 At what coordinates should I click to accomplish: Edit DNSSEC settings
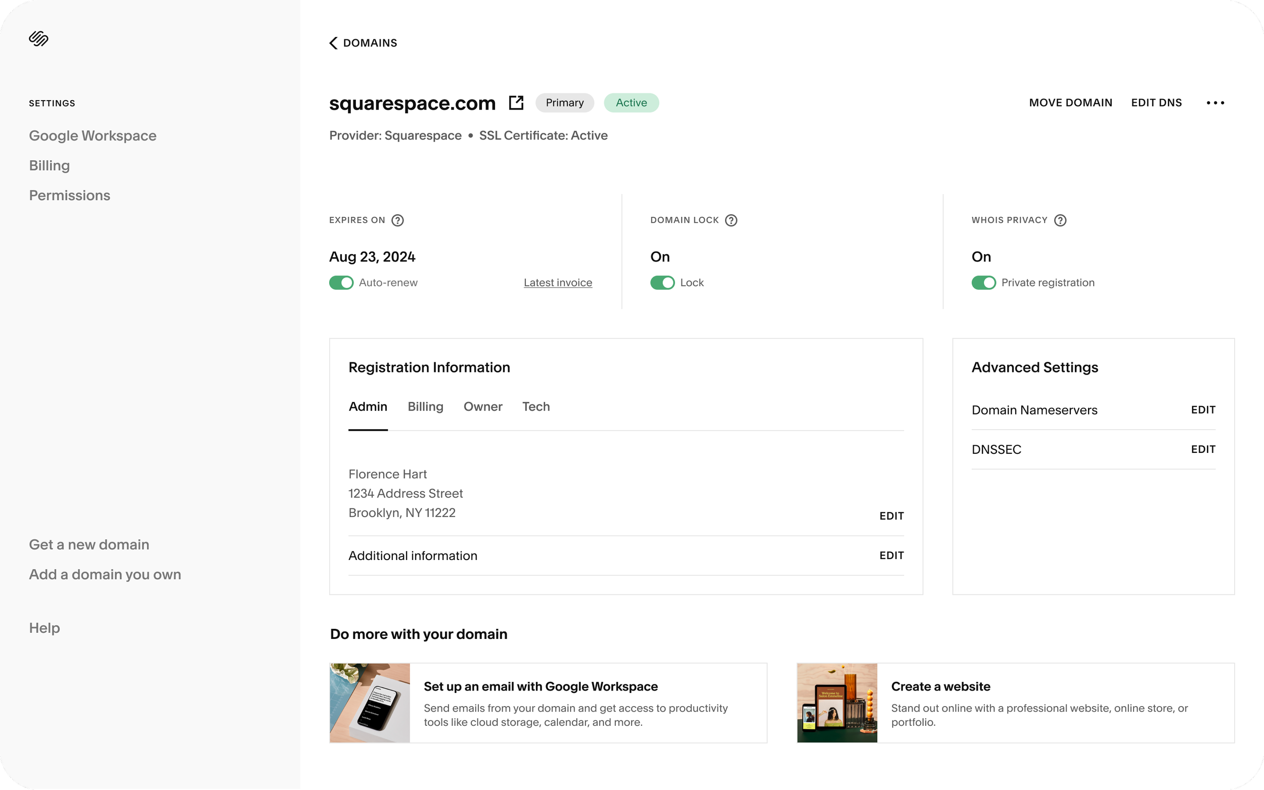[x=1203, y=449]
